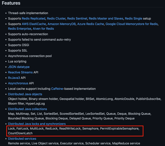Open the Amazon MemoryDB link
The image size is (165, 146).
pos(61,24)
